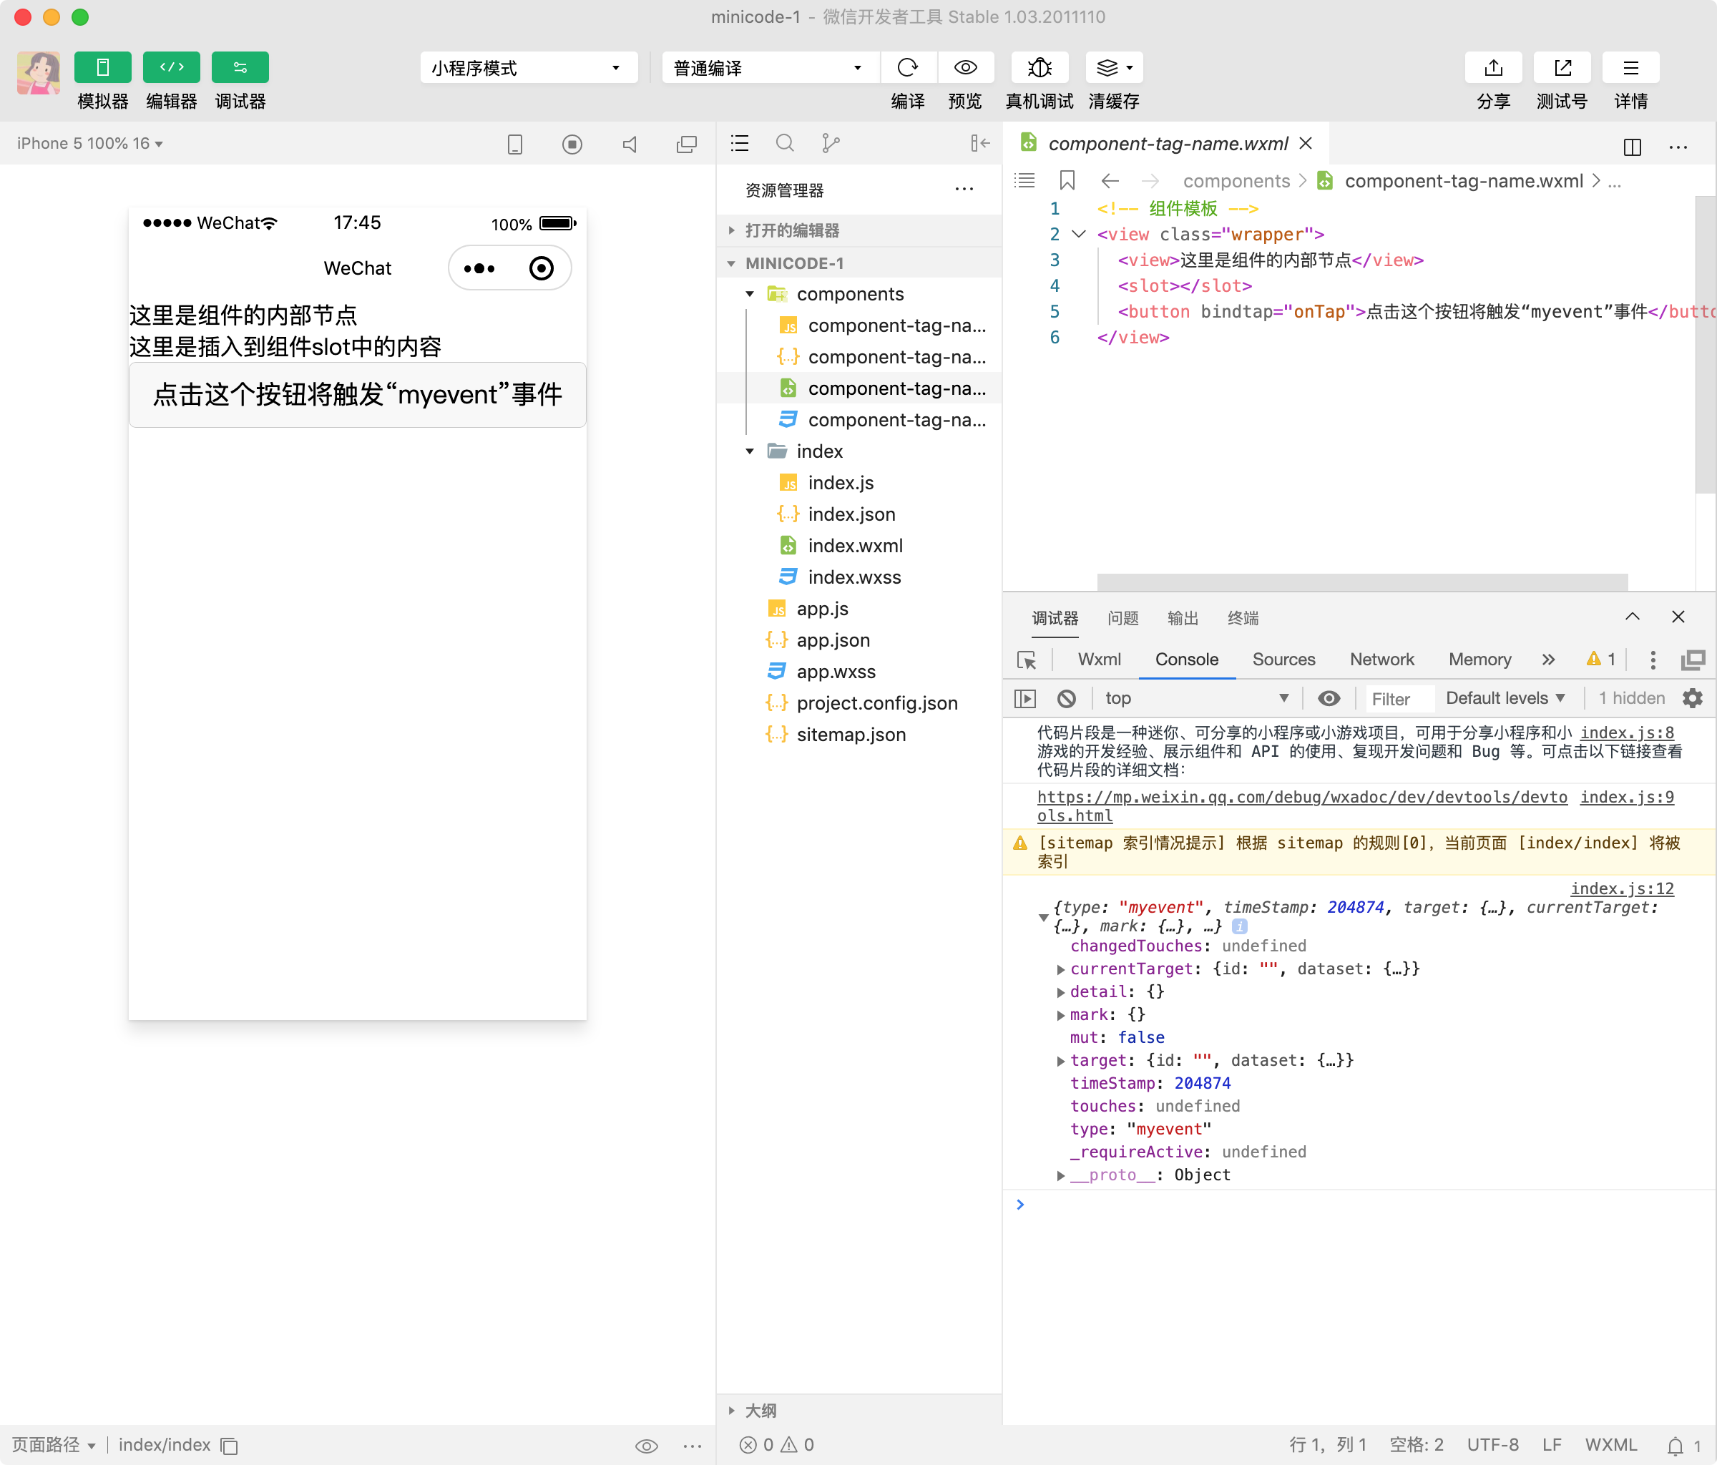
Task: Toggle the debugger panel button
Action: [240, 67]
